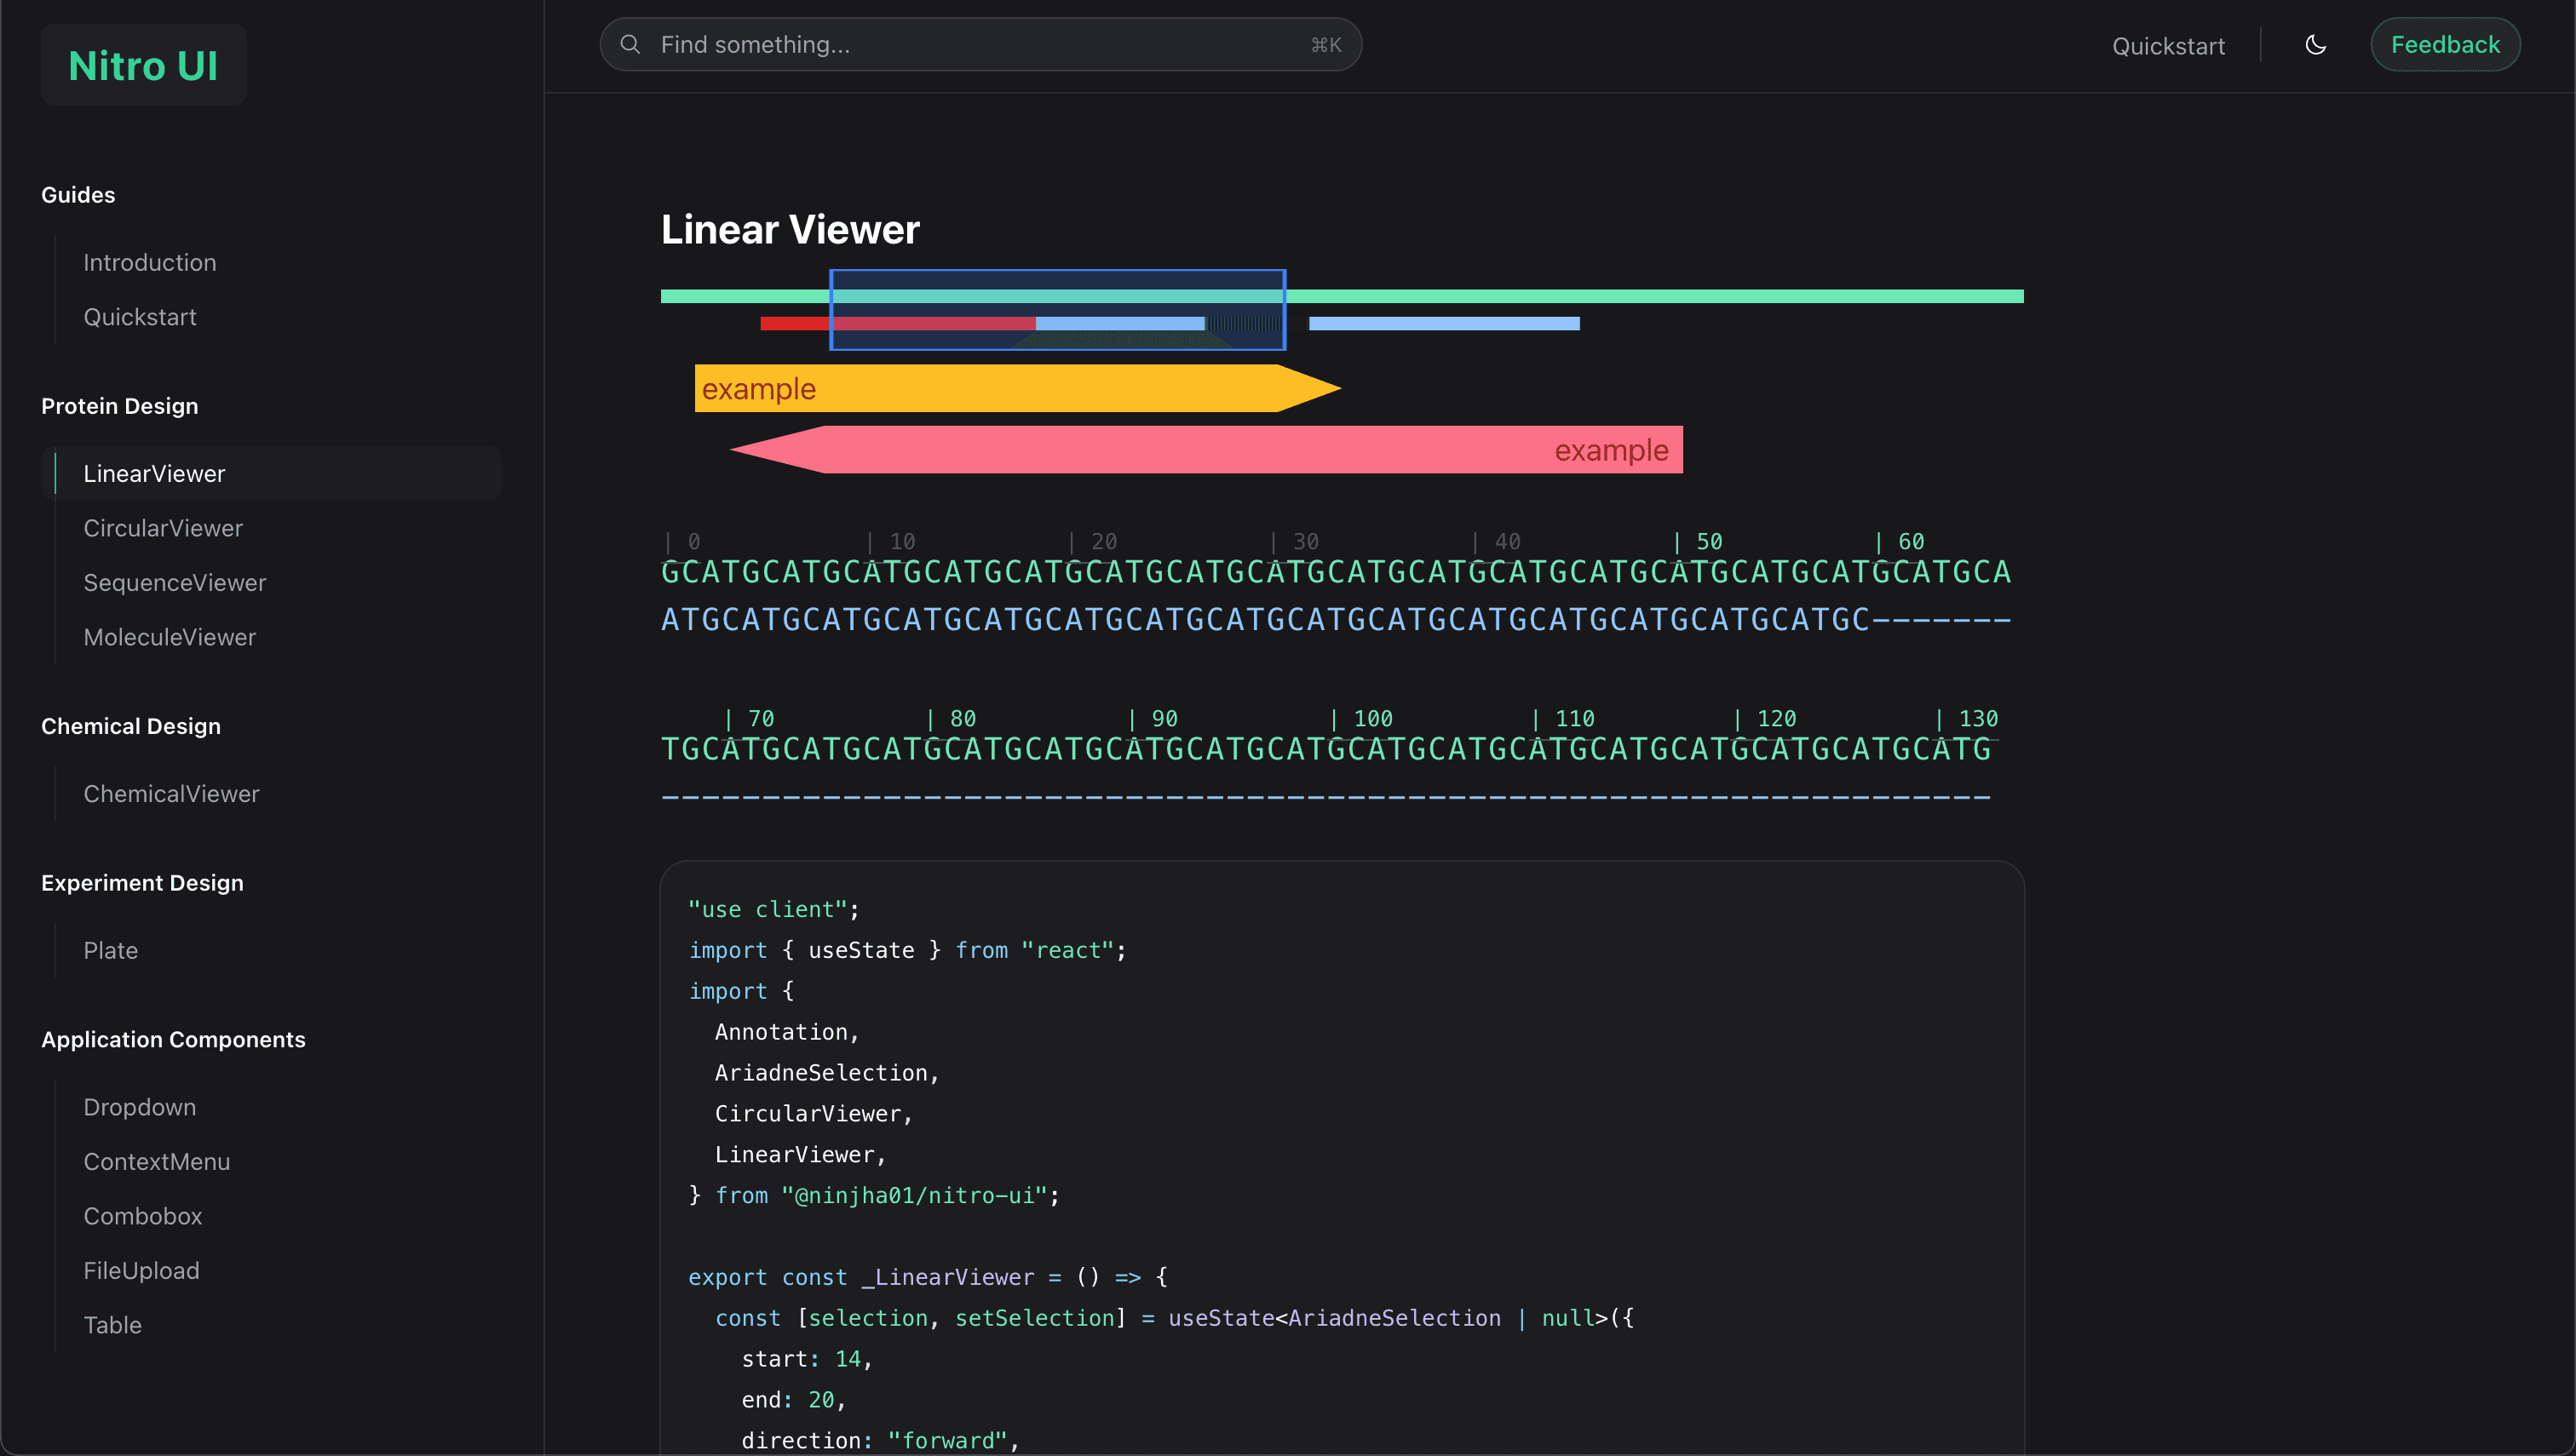Click the green TGCATGCATG sequence row
The height and width of the screenshot is (1456, 2576).
point(1326,749)
